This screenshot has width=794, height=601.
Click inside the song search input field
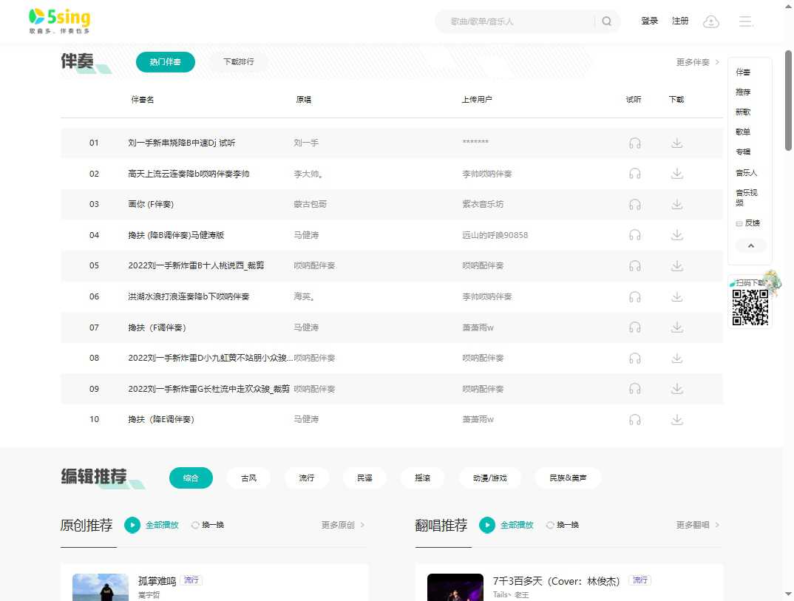pos(518,21)
